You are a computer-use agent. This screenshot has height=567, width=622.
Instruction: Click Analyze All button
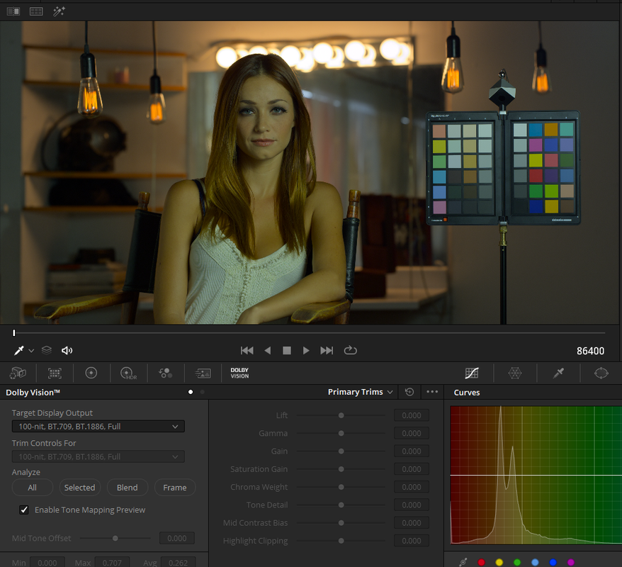(x=33, y=488)
